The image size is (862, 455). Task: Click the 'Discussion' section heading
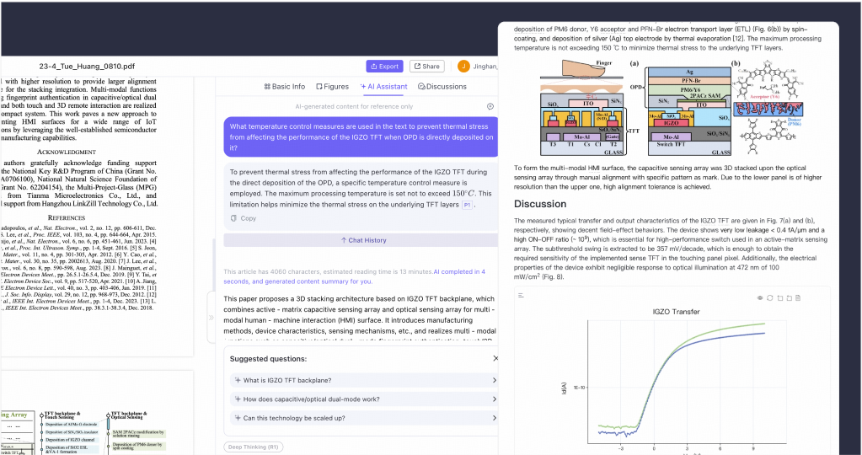(x=540, y=204)
